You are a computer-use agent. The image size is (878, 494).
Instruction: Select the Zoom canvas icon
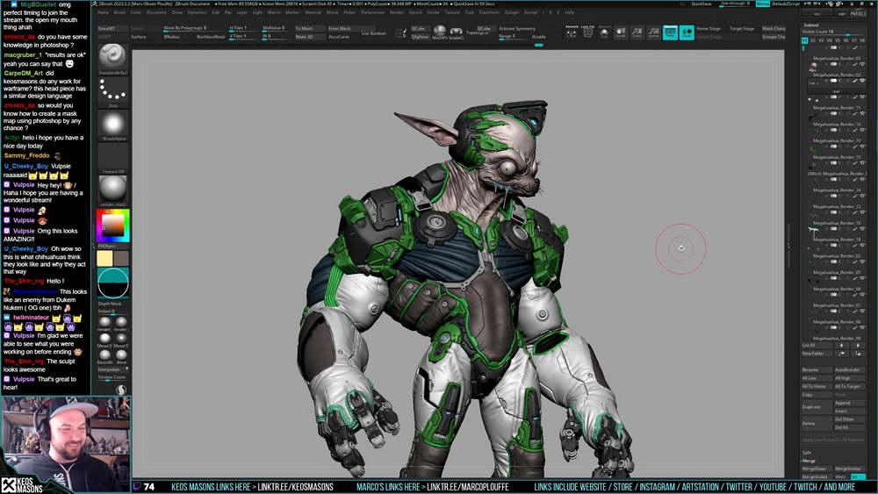(637, 32)
